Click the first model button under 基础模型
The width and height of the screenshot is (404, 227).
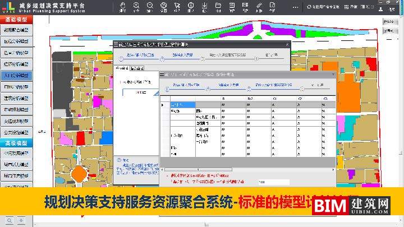[17, 30]
